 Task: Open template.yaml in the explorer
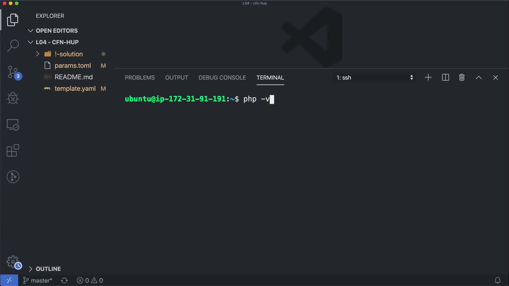[75, 88]
